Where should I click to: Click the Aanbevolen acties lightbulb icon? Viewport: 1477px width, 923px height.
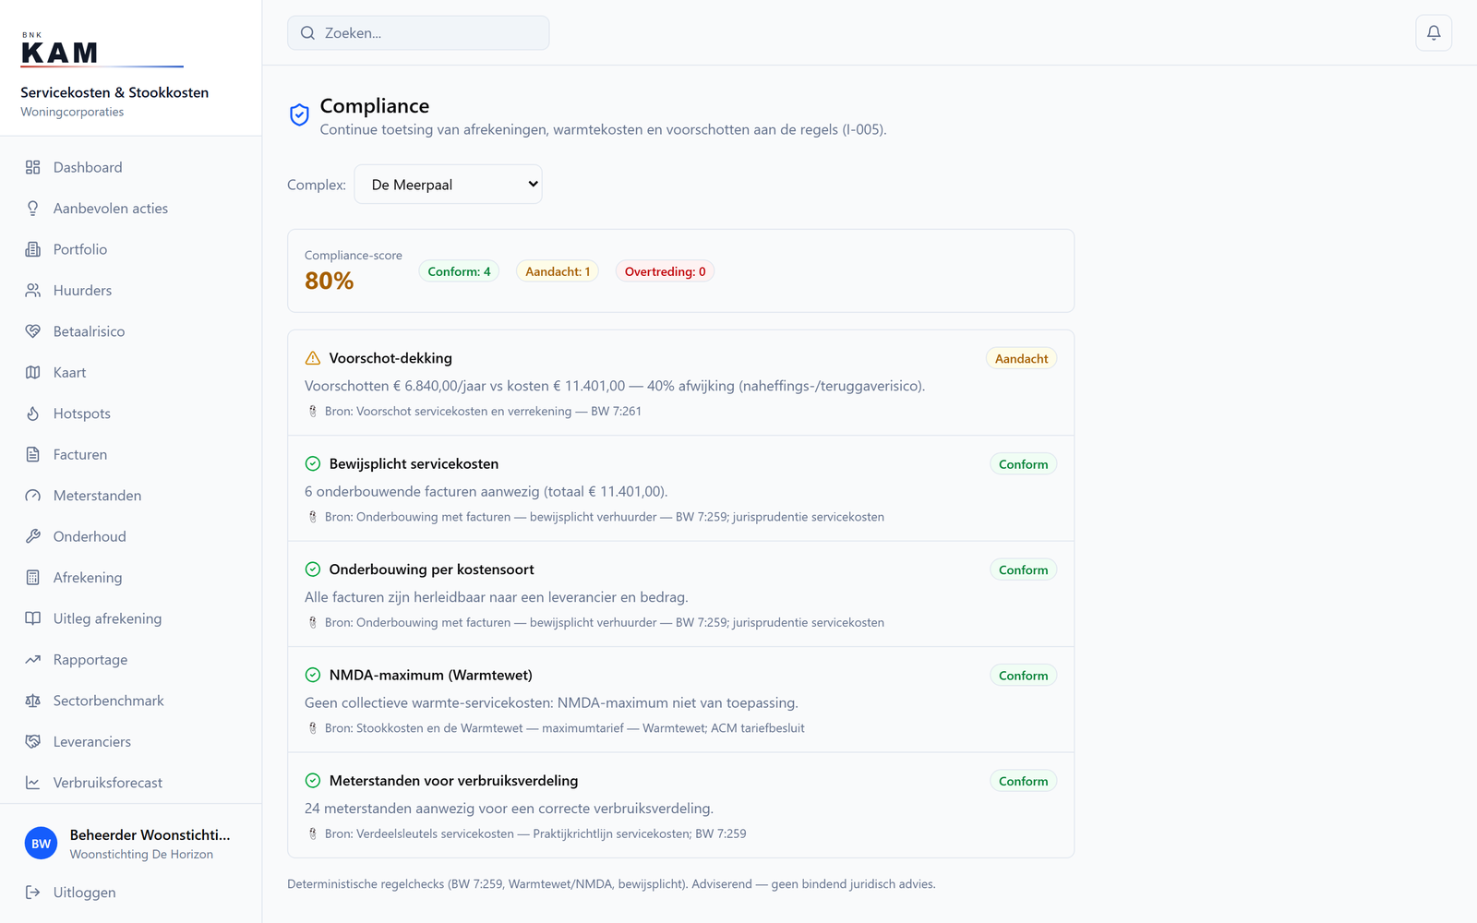(33, 209)
